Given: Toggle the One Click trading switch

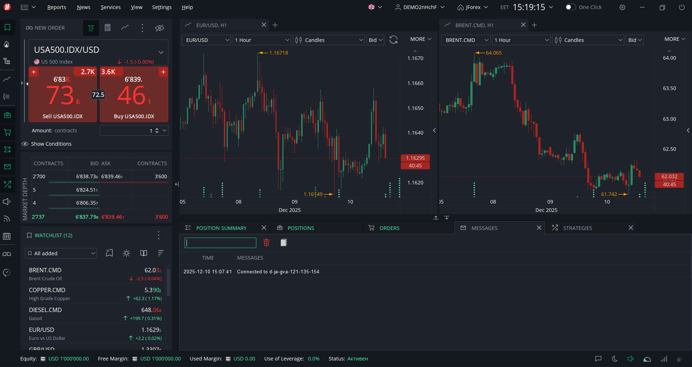Looking at the screenshot, I should point(571,7).
